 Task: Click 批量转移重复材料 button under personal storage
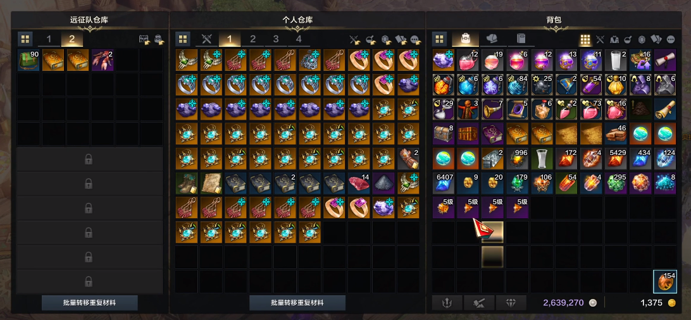pos(297,303)
